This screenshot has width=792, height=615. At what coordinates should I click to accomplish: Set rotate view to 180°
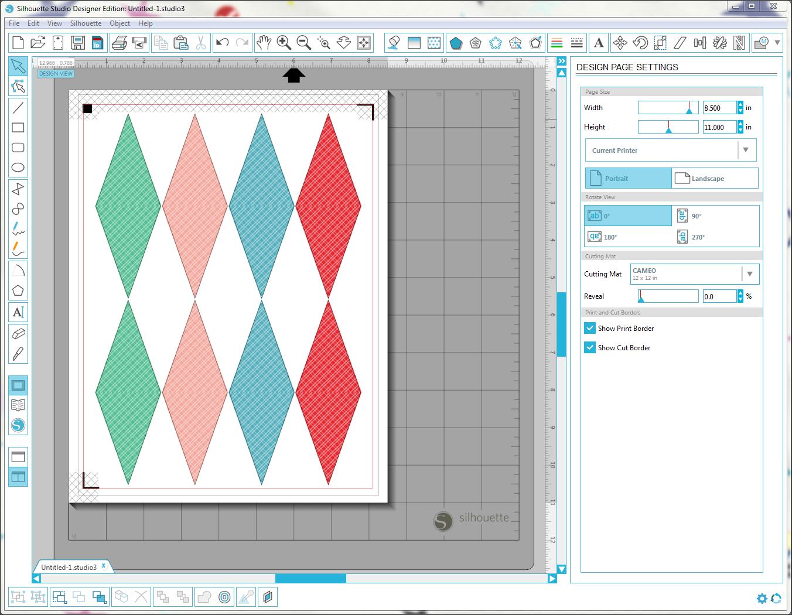tap(629, 237)
